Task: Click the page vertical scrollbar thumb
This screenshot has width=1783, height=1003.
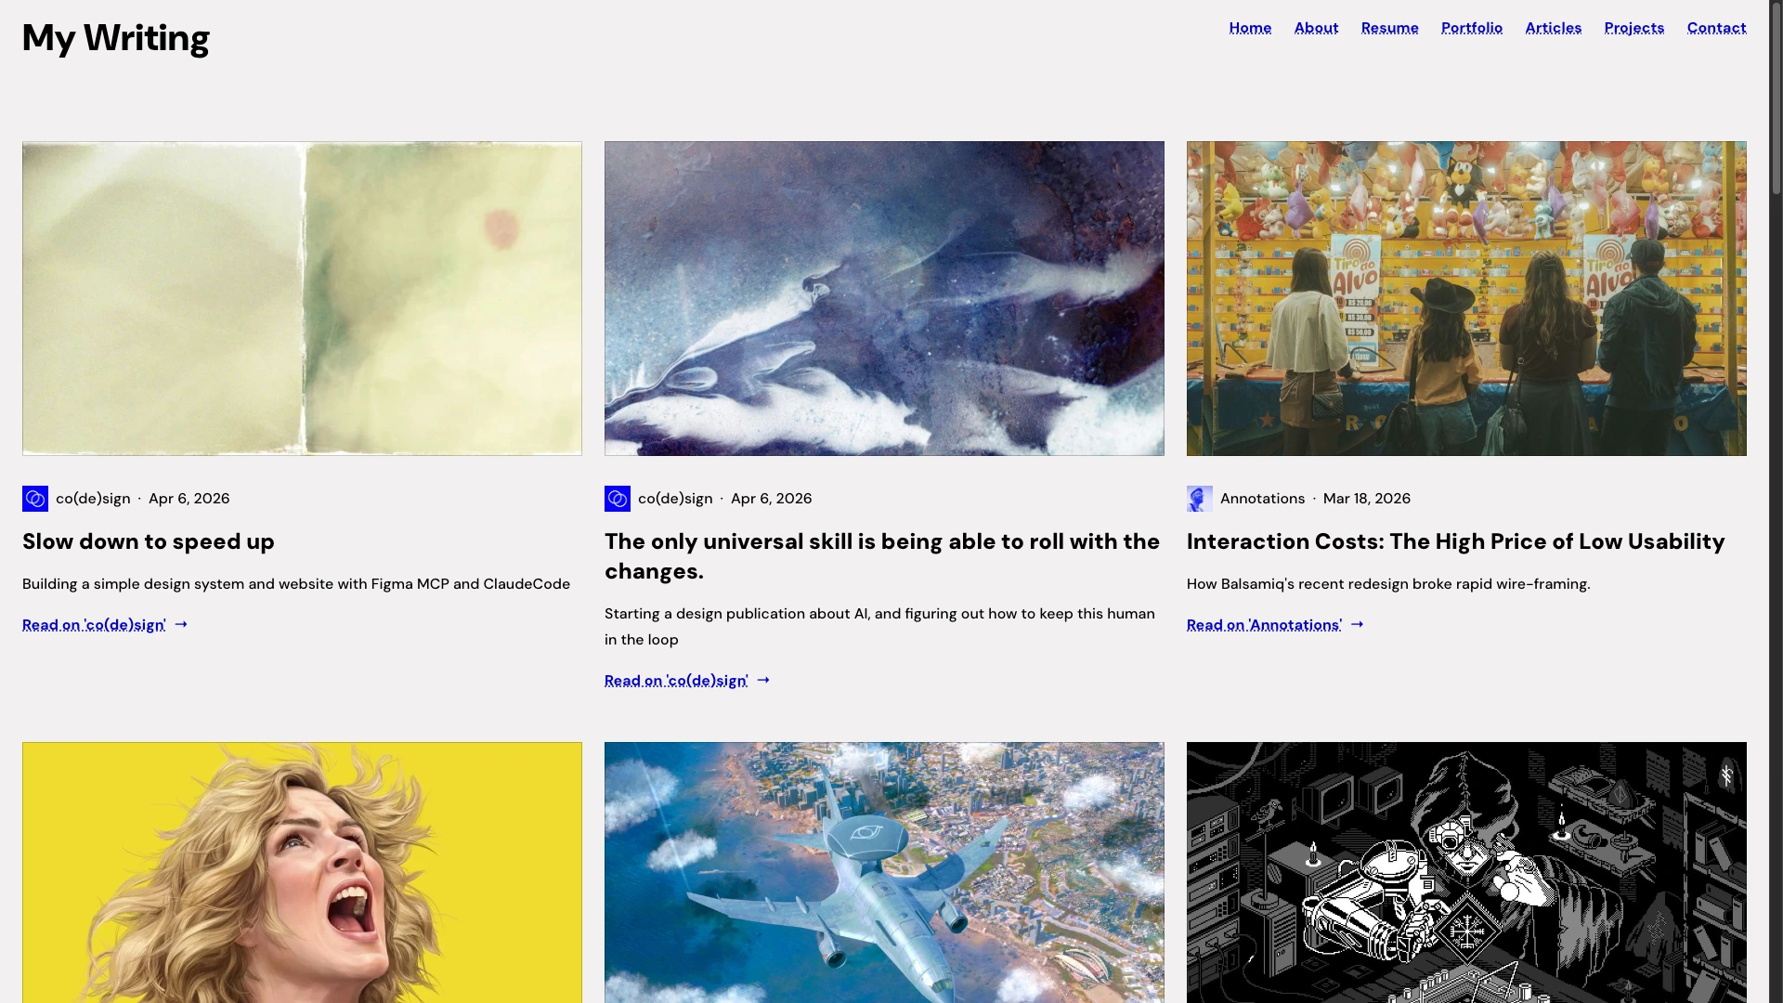Action: (1776, 98)
